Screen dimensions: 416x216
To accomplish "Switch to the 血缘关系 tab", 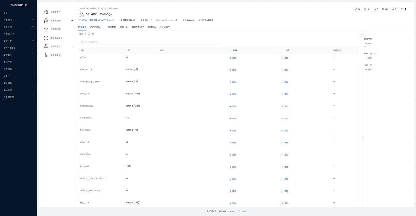I will pyautogui.click(x=152, y=27).
